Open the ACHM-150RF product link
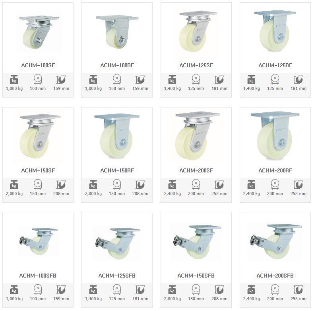 point(117,170)
